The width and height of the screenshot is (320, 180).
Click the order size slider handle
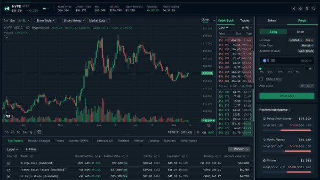pyautogui.click(x=260, y=69)
